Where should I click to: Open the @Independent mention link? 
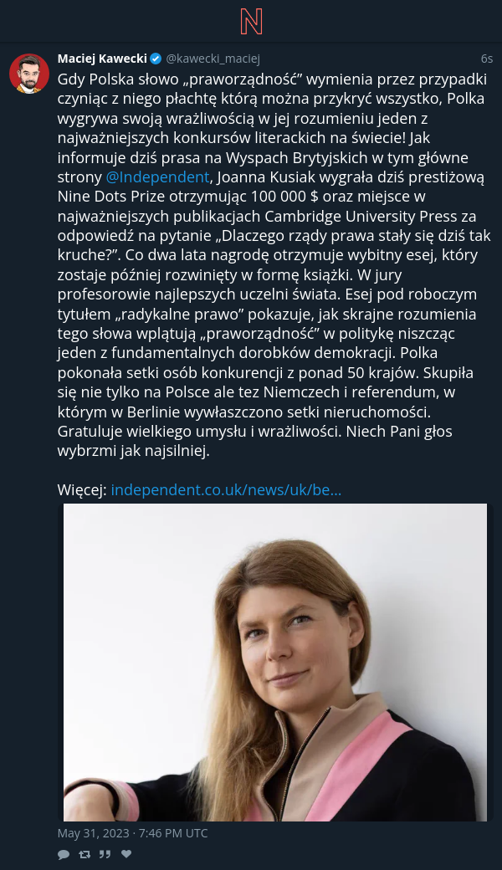click(x=157, y=177)
